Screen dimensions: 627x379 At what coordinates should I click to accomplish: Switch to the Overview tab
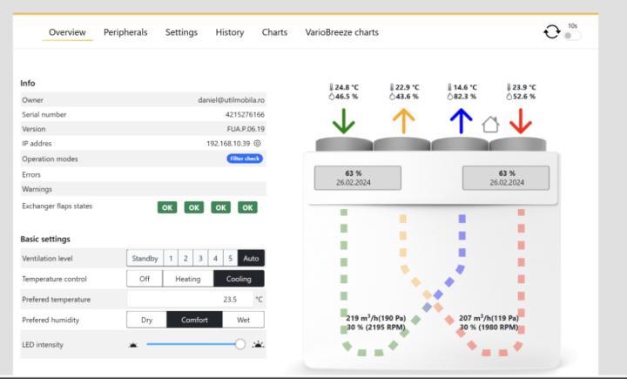click(67, 32)
